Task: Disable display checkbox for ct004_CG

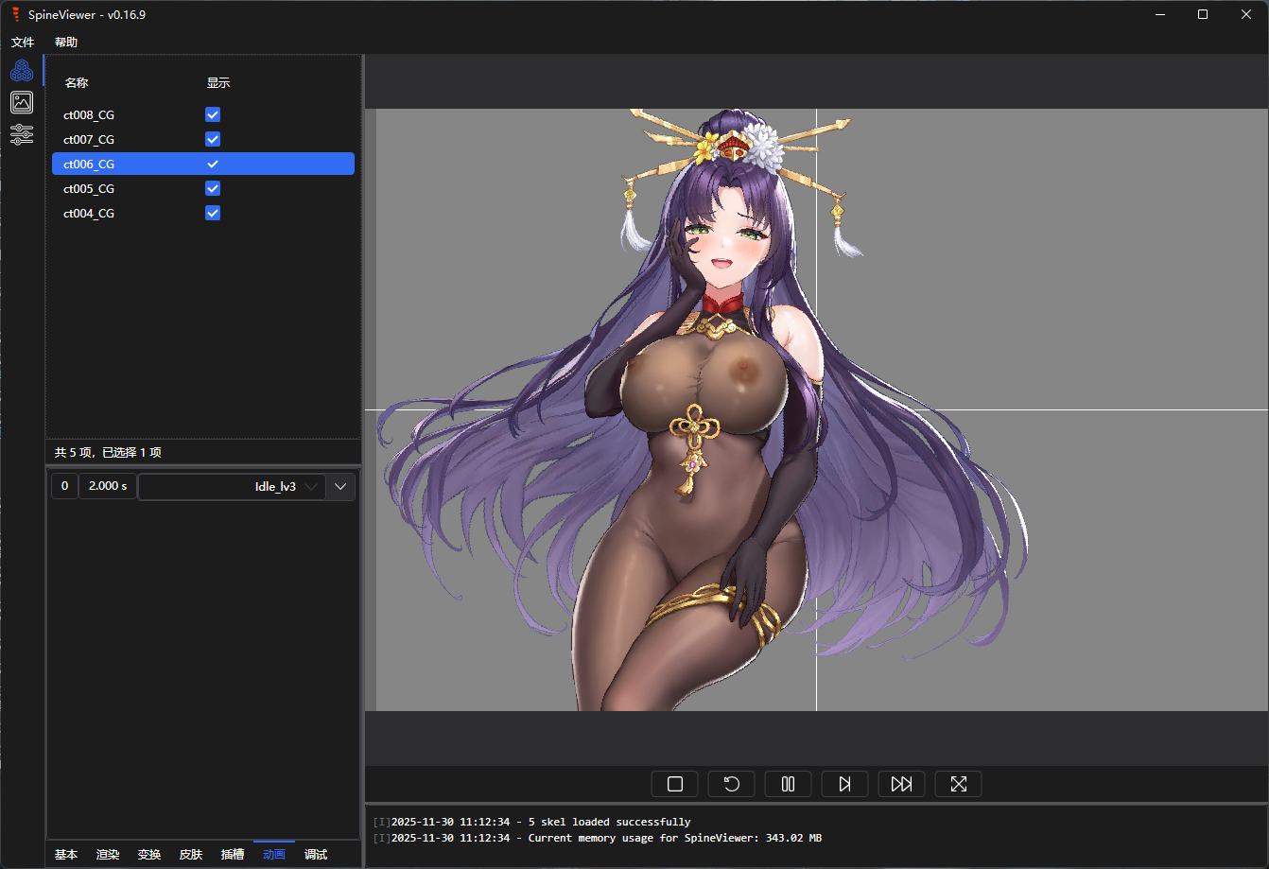Action: 213,213
